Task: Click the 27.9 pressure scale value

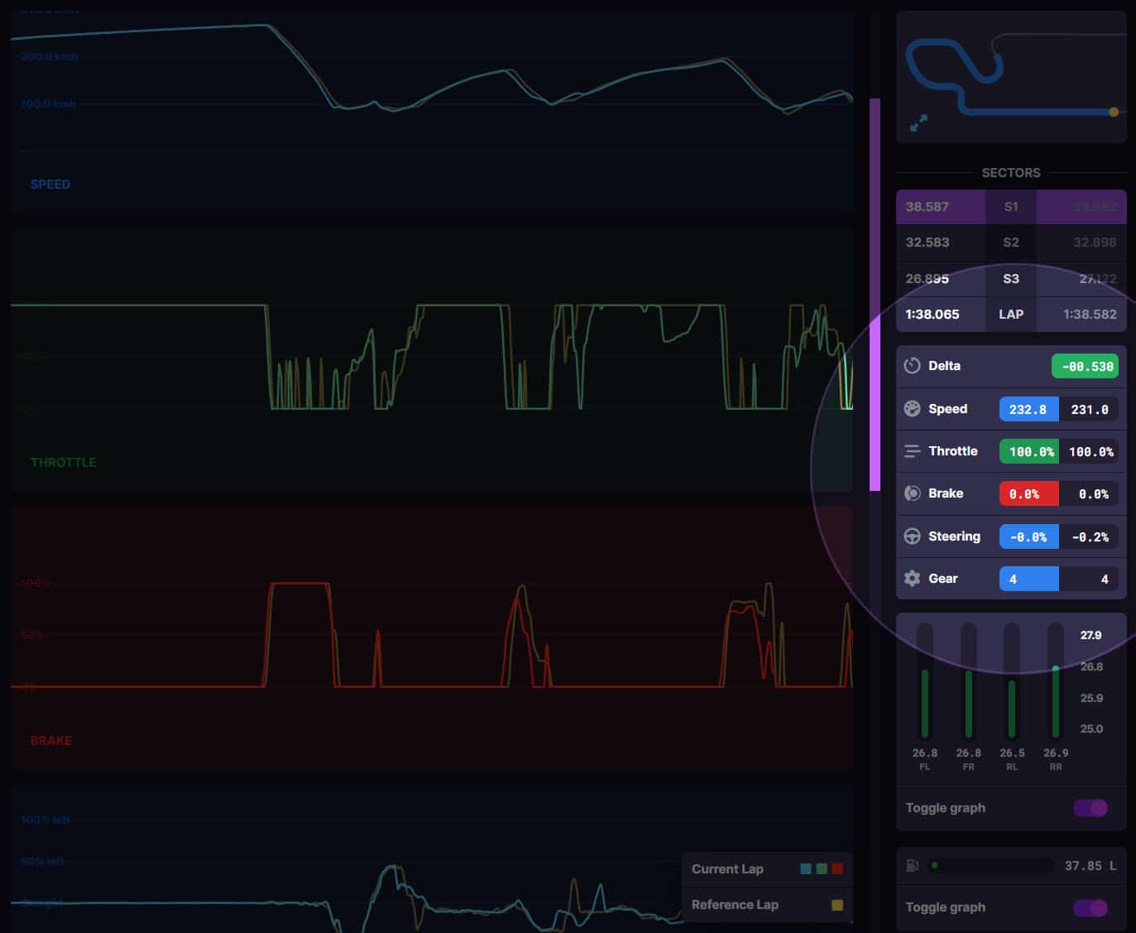Action: pyautogui.click(x=1090, y=635)
